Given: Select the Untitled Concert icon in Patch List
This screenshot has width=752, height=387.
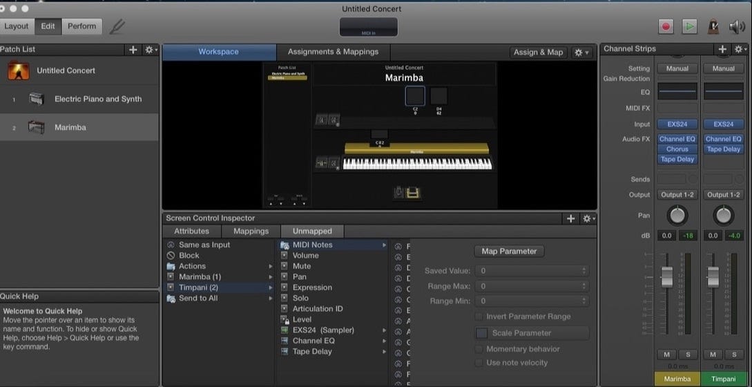Looking at the screenshot, I should tap(19, 70).
